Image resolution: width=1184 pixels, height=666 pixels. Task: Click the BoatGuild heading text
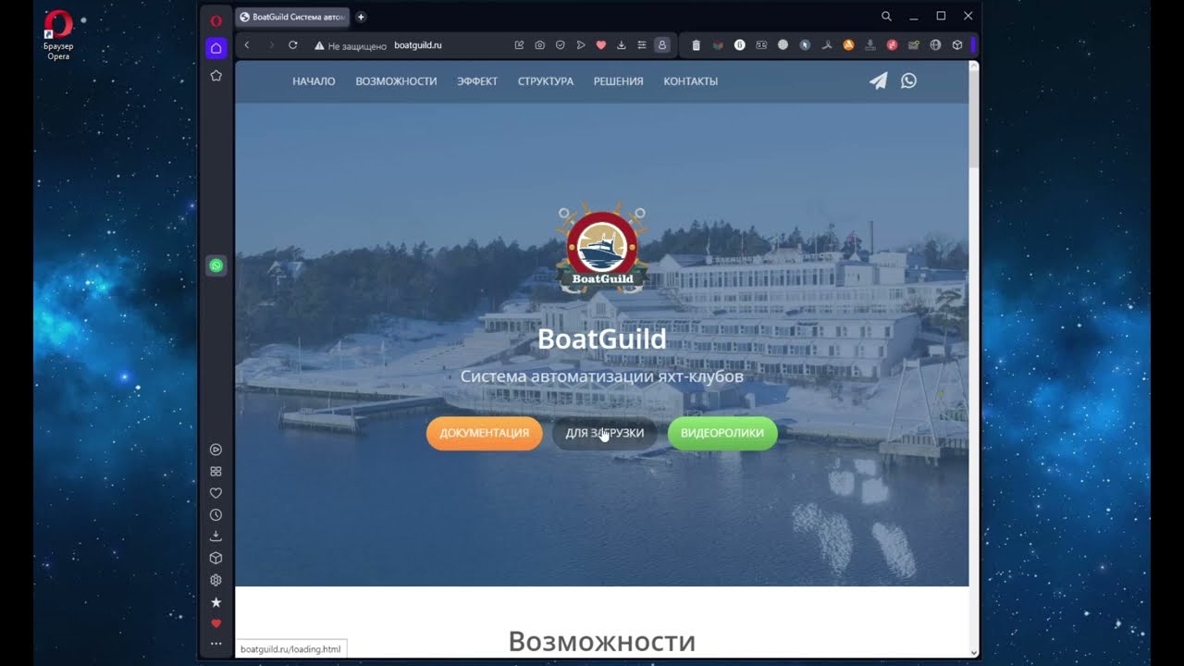point(601,339)
